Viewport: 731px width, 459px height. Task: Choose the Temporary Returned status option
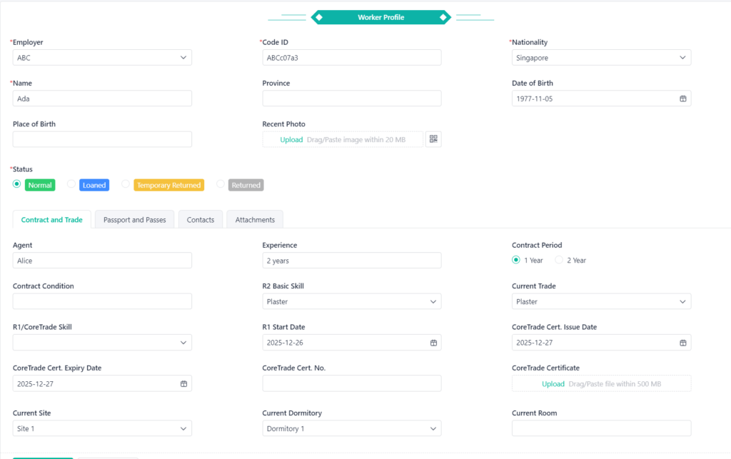click(x=126, y=185)
